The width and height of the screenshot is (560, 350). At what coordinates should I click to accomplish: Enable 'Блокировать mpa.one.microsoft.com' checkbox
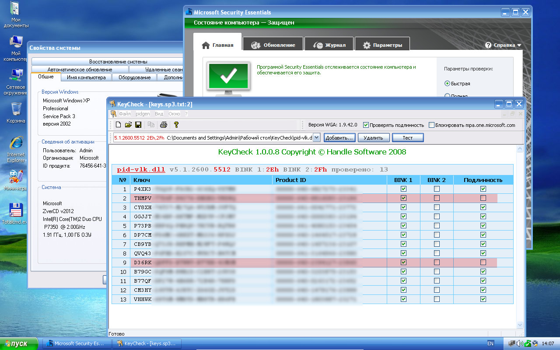click(432, 125)
